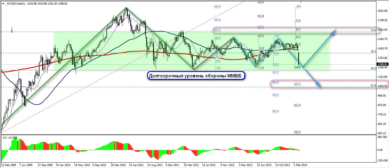Viewport: 389px width, 168px height.
Task: Click the 1832.60 value on the price scale
Action: [382, 11]
